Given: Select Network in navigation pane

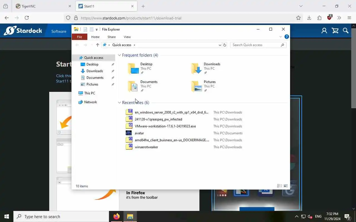Looking at the screenshot, I should point(90,102).
